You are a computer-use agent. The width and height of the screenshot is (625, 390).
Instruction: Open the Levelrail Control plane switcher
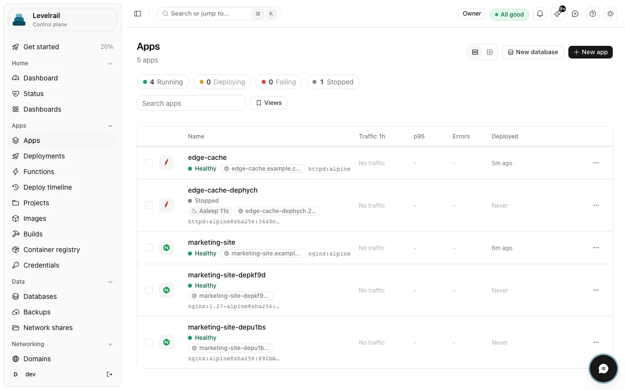pyautogui.click(x=62, y=19)
